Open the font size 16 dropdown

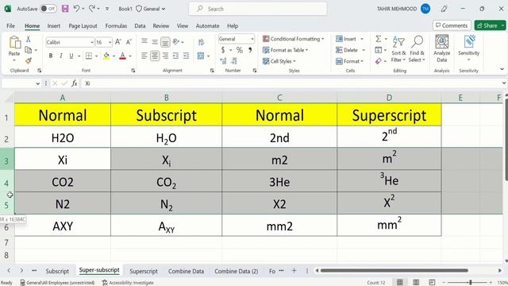point(110,42)
